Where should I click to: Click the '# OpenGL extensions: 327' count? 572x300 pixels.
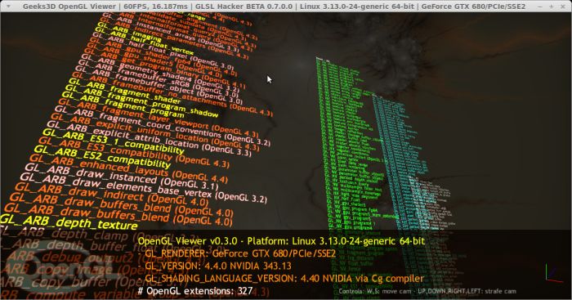pyautogui.click(x=195, y=291)
